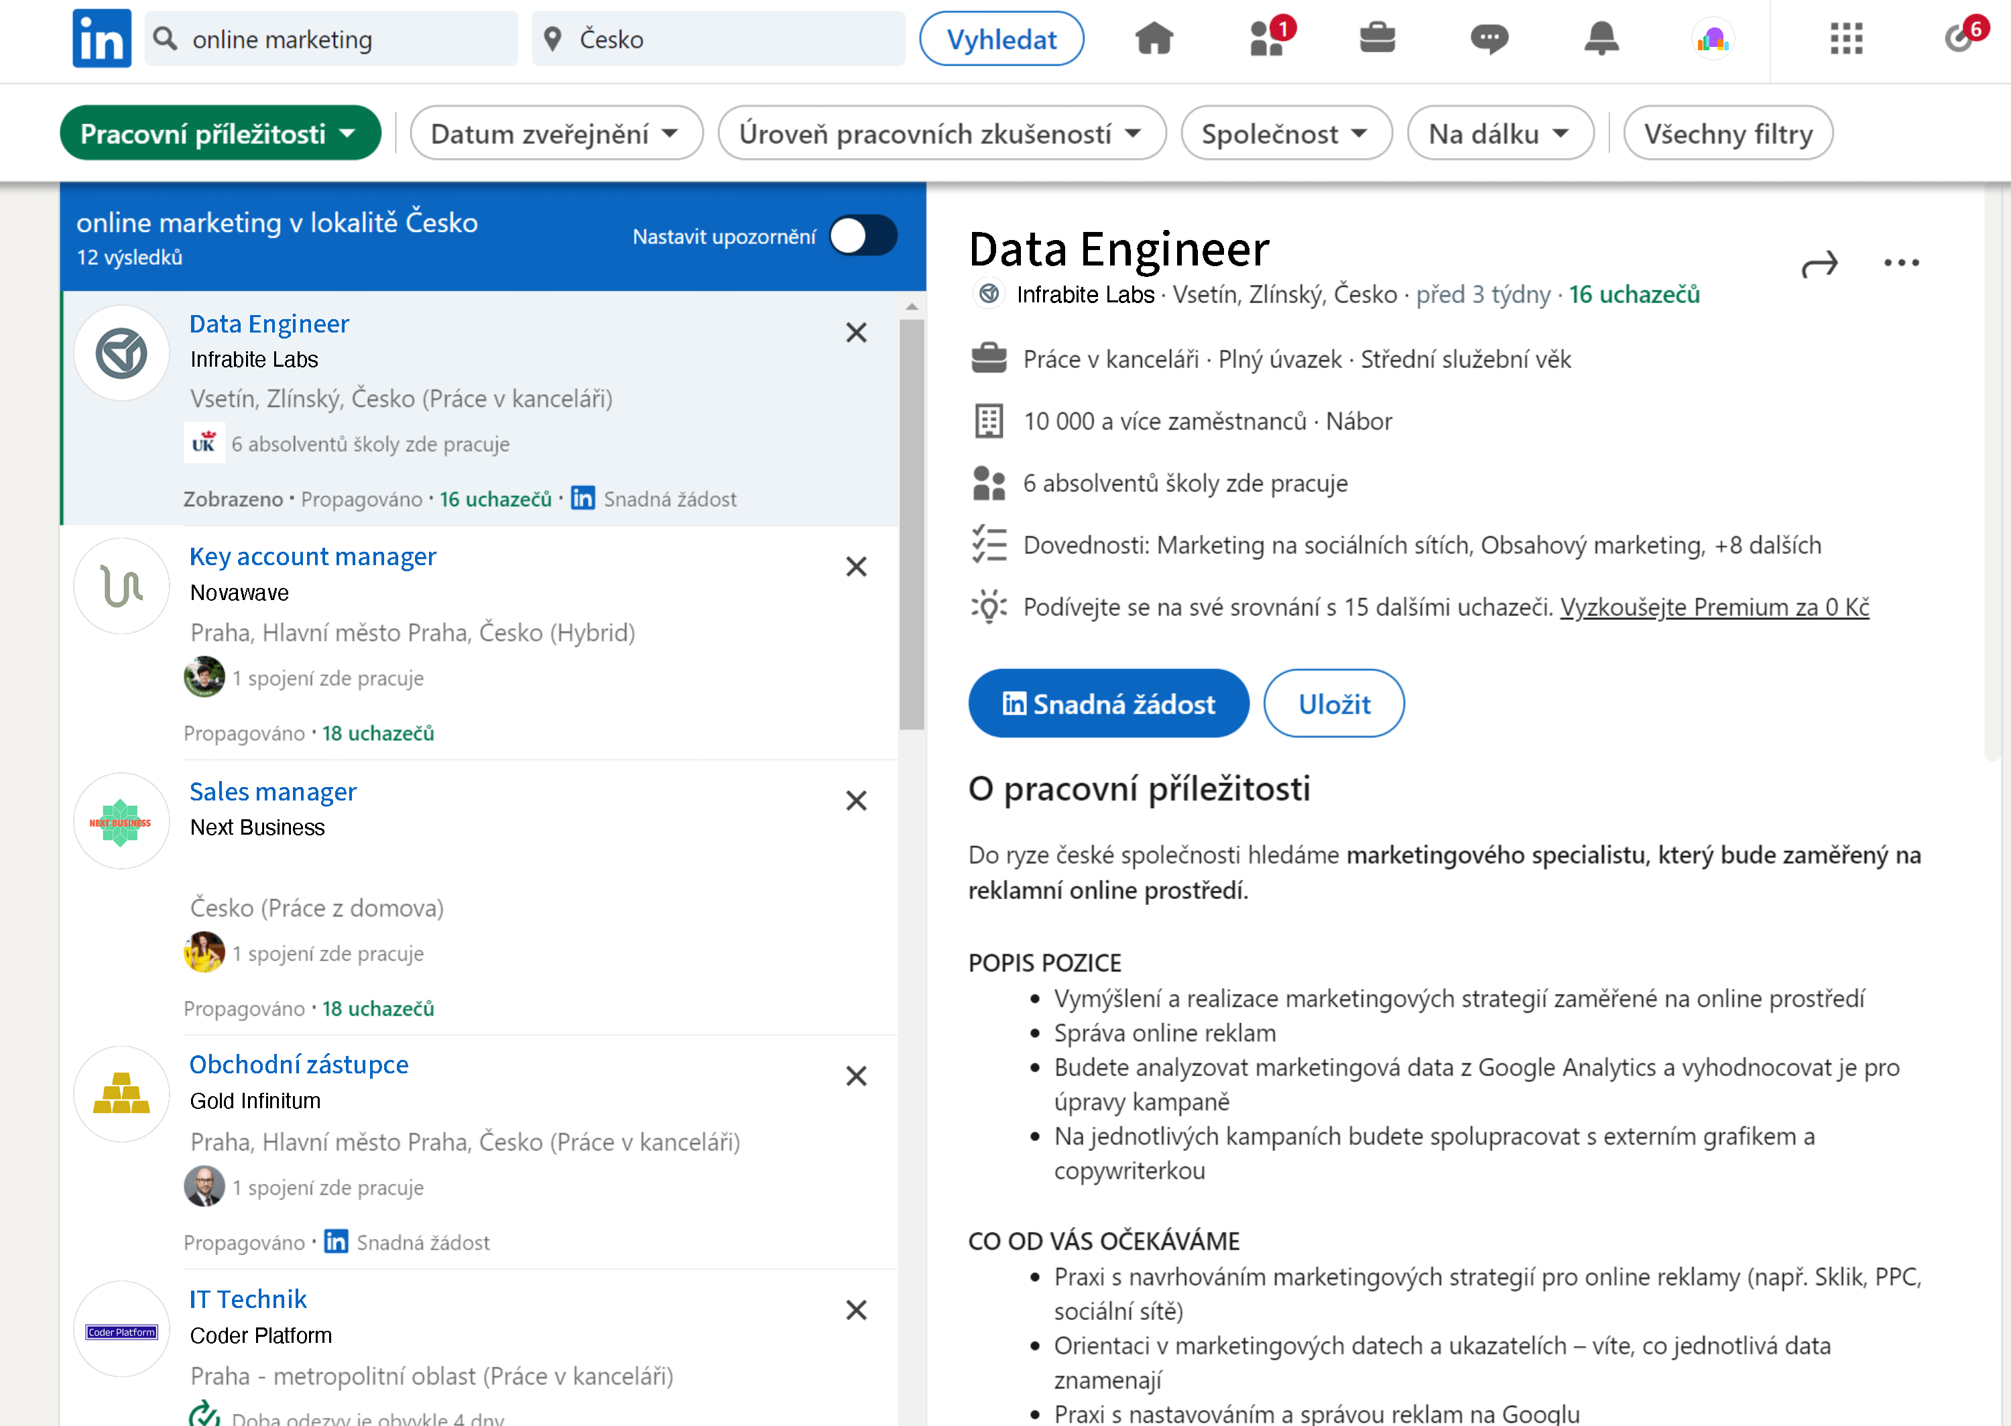Open the Na dálku filter dropdown

[x=1500, y=133]
